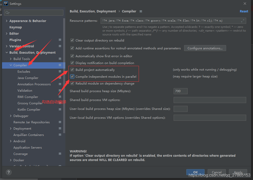Expand the Build Tools node
The height and width of the screenshot is (180, 253).
(11, 59)
